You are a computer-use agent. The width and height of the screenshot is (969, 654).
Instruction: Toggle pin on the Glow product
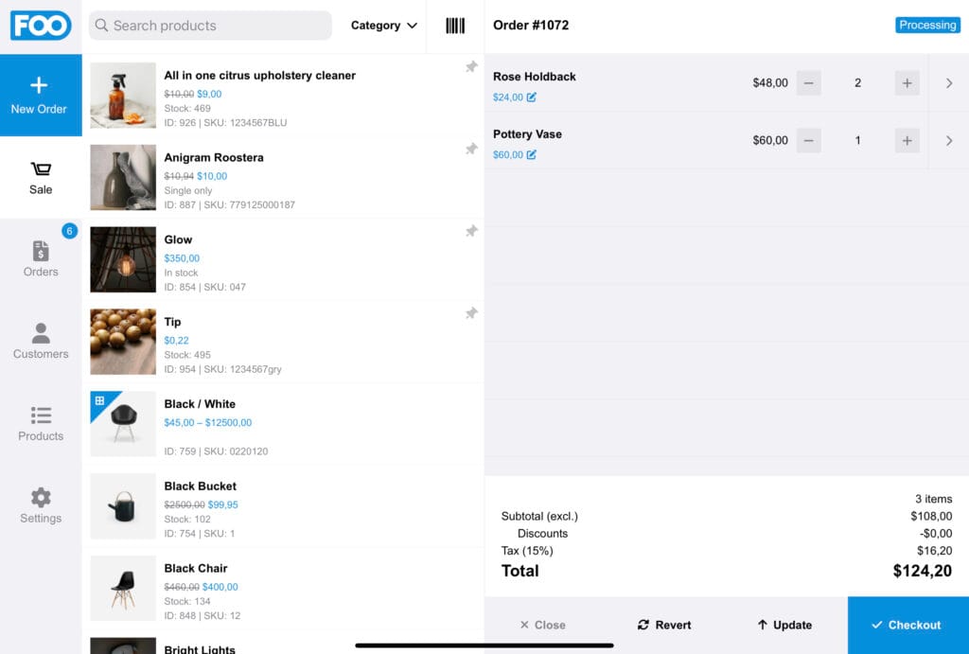pyautogui.click(x=471, y=232)
